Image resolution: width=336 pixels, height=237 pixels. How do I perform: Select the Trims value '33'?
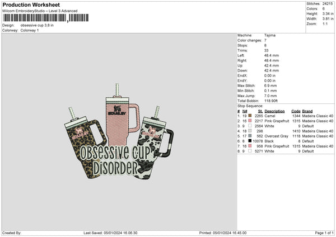tap(267, 50)
